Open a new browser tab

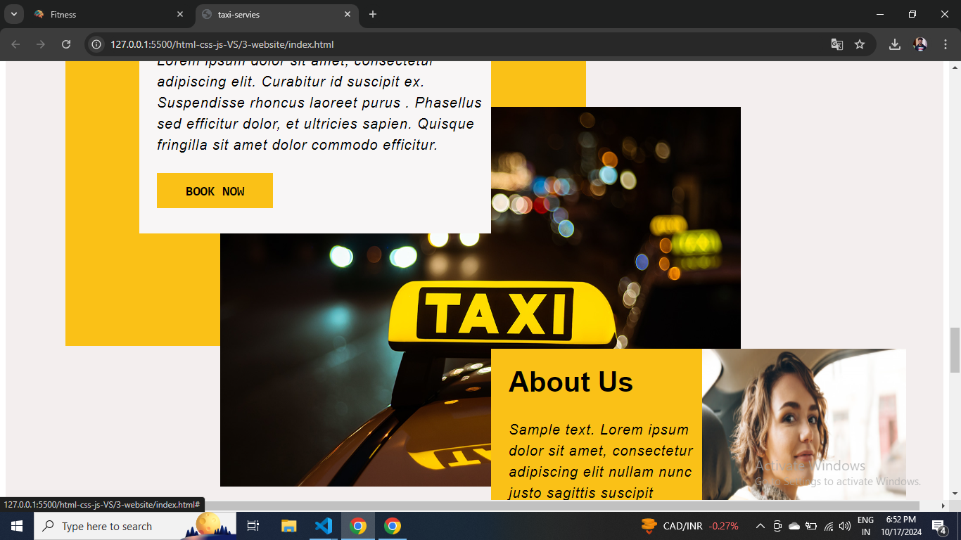pyautogui.click(x=373, y=14)
